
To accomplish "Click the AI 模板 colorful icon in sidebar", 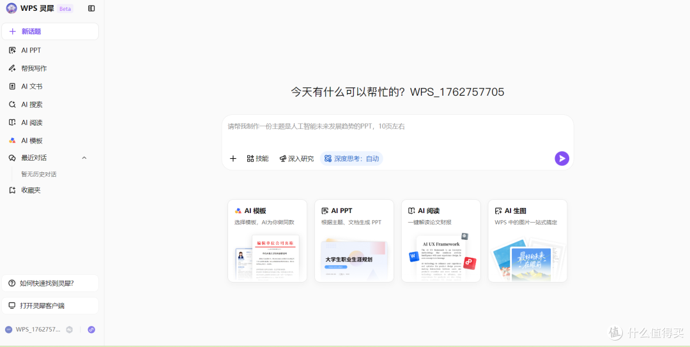I will click(12, 140).
